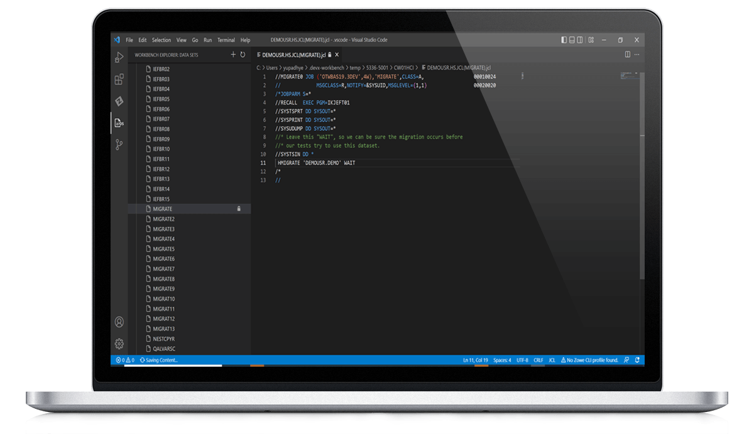Open the Manage settings gear
The width and height of the screenshot is (754, 434).
119,343
